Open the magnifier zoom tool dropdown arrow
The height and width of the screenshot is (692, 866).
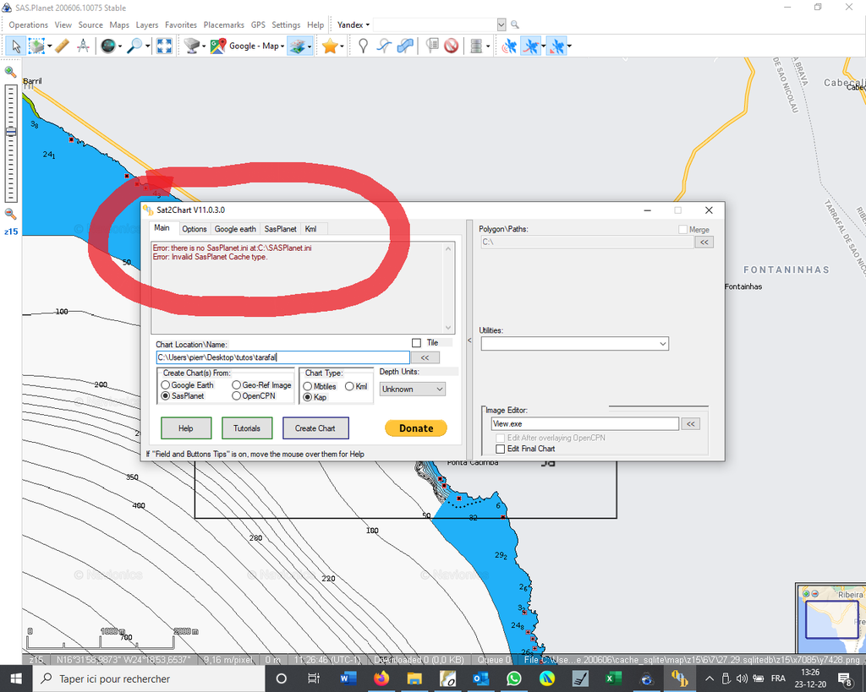click(x=147, y=46)
